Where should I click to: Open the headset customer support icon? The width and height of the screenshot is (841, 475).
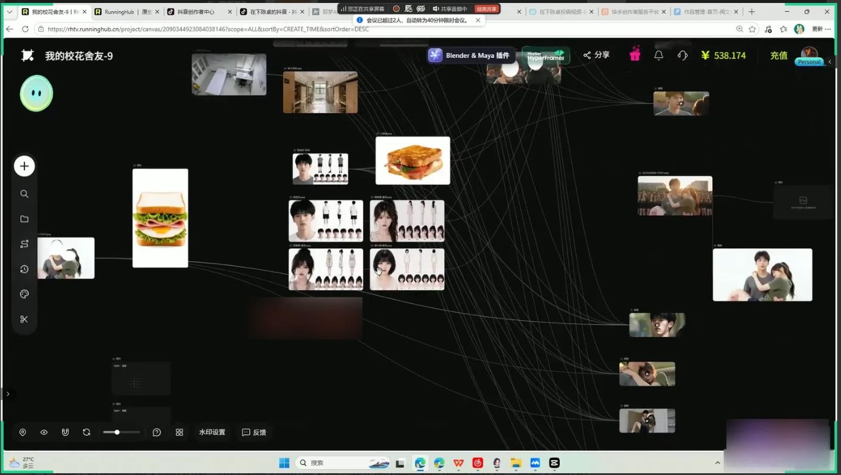pos(682,55)
